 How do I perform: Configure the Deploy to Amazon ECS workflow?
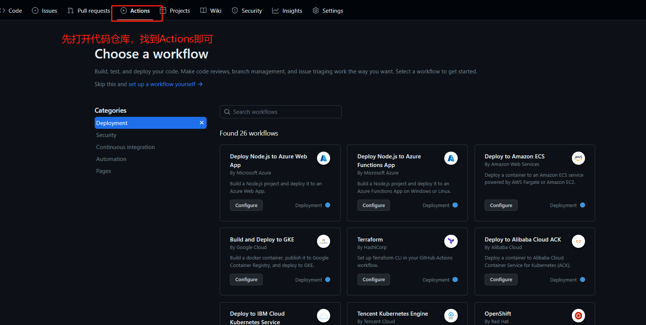501,206
